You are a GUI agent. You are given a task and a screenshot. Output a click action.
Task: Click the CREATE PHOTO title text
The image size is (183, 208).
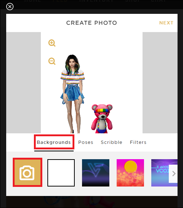pyautogui.click(x=91, y=23)
